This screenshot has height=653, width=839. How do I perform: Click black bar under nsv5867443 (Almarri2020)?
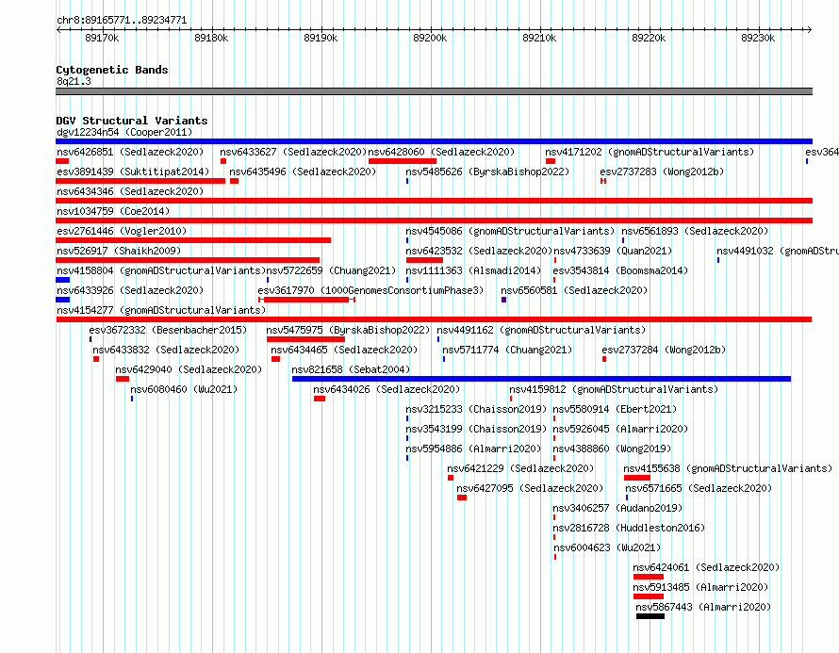[650, 616]
